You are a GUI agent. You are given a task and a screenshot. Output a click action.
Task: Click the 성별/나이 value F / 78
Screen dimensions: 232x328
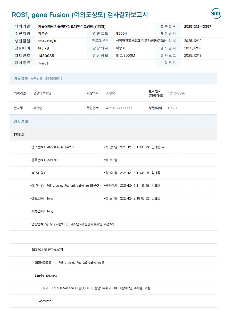(x=172, y=108)
